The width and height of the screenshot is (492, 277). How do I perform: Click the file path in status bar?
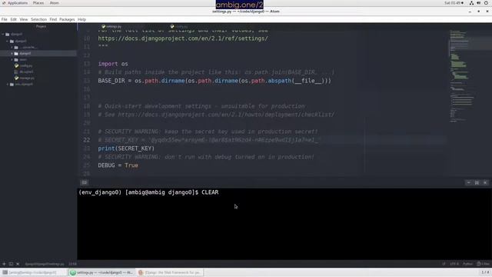point(45,264)
